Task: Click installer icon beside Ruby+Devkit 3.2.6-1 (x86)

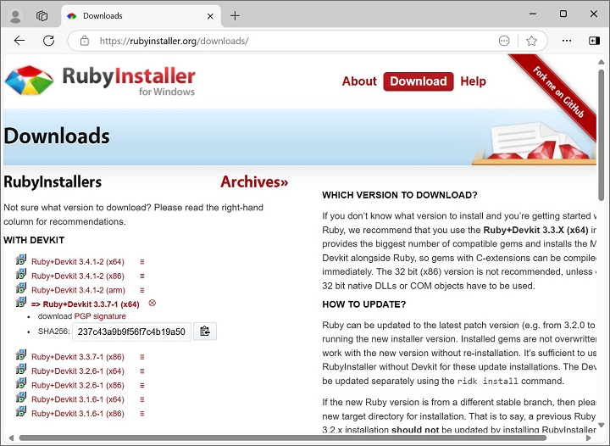Action: (21, 383)
